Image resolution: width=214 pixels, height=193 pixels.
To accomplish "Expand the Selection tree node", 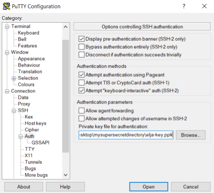I will click(x=14, y=78).
